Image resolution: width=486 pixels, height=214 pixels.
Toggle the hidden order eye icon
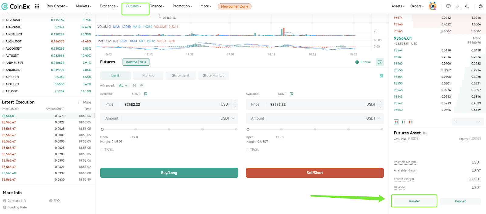(x=142, y=85)
